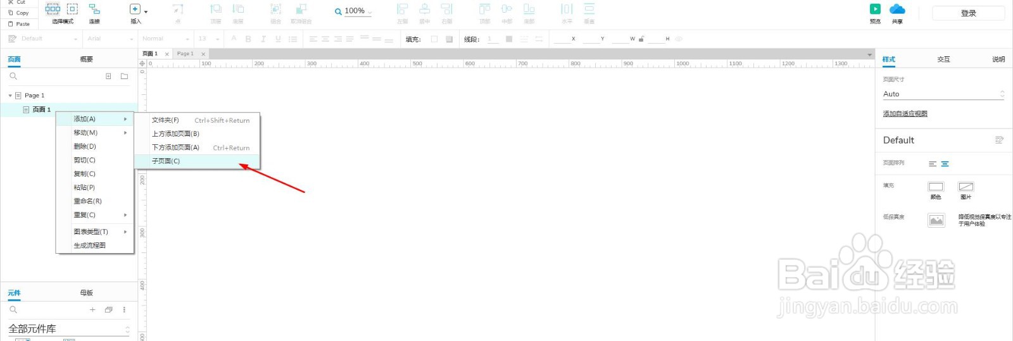The height and width of the screenshot is (341, 1013).
Task: Choose 子页面(C) from the submenu
Action: (x=197, y=161)
